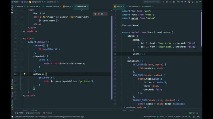Screen dimensions: 213x119
Task: Click src folder in breadcrumb
Action: click(x=24, y=2)
